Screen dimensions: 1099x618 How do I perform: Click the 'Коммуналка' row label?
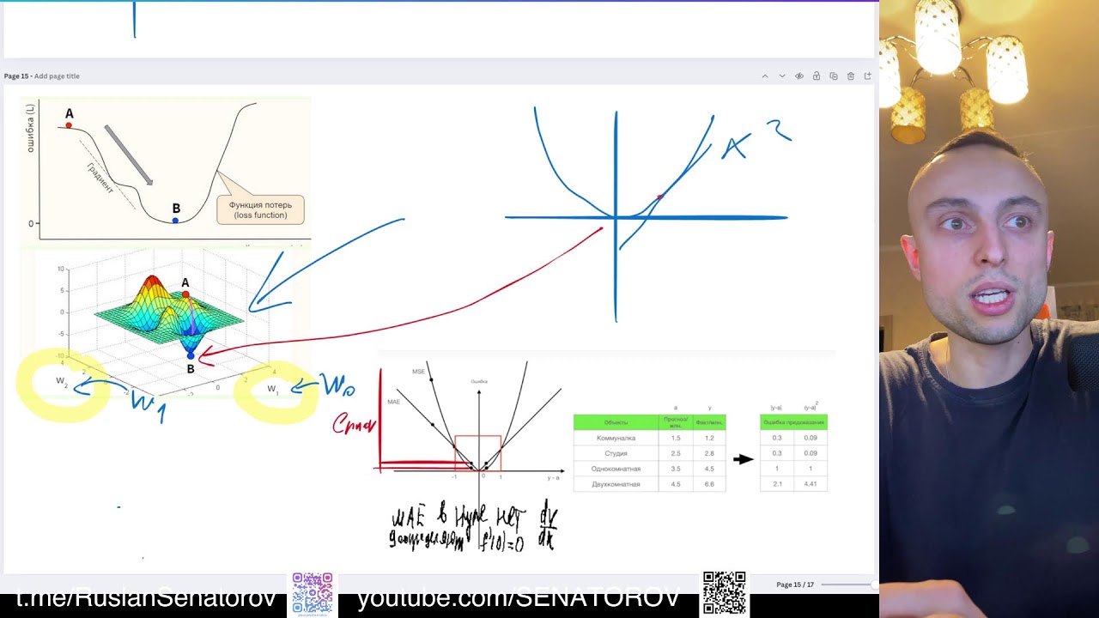point(616,438)
